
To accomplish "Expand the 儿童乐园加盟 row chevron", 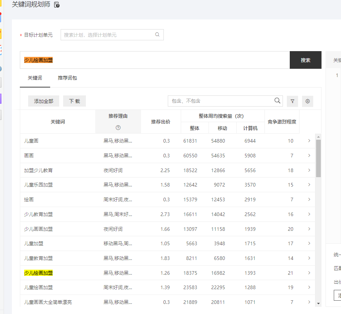I will 309,185.
